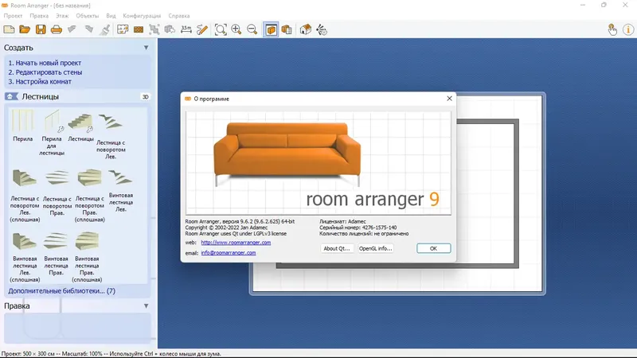Select the Лестницы staircase object

click(80, 126)
